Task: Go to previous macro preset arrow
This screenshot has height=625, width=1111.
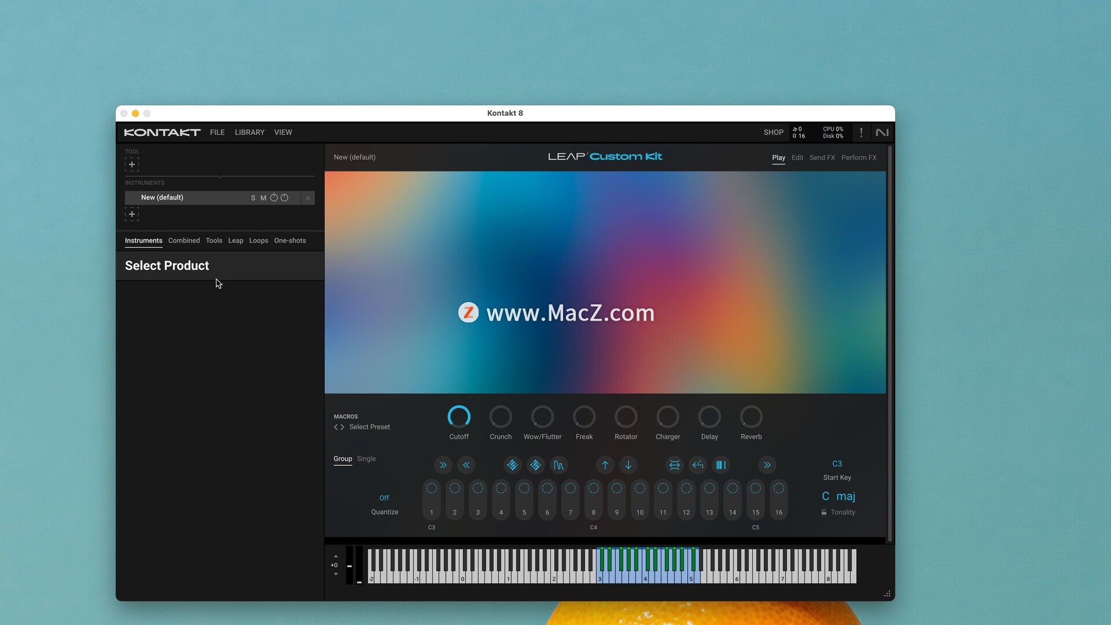Action: tap(336, 427)
